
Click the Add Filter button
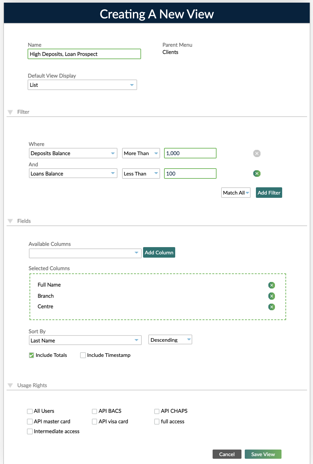[x=269, y=193]
